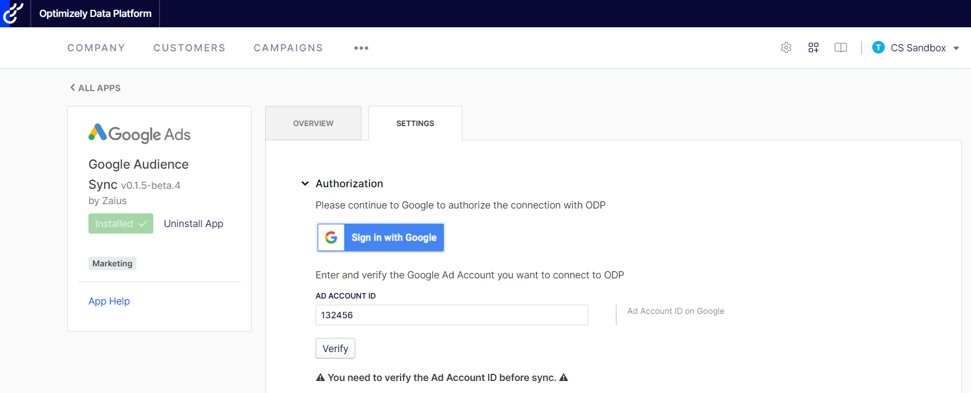The image size is (971, 393).
Task: Click the 'Enter and verify the Google Ad Account' text
Action: (470, 275)
